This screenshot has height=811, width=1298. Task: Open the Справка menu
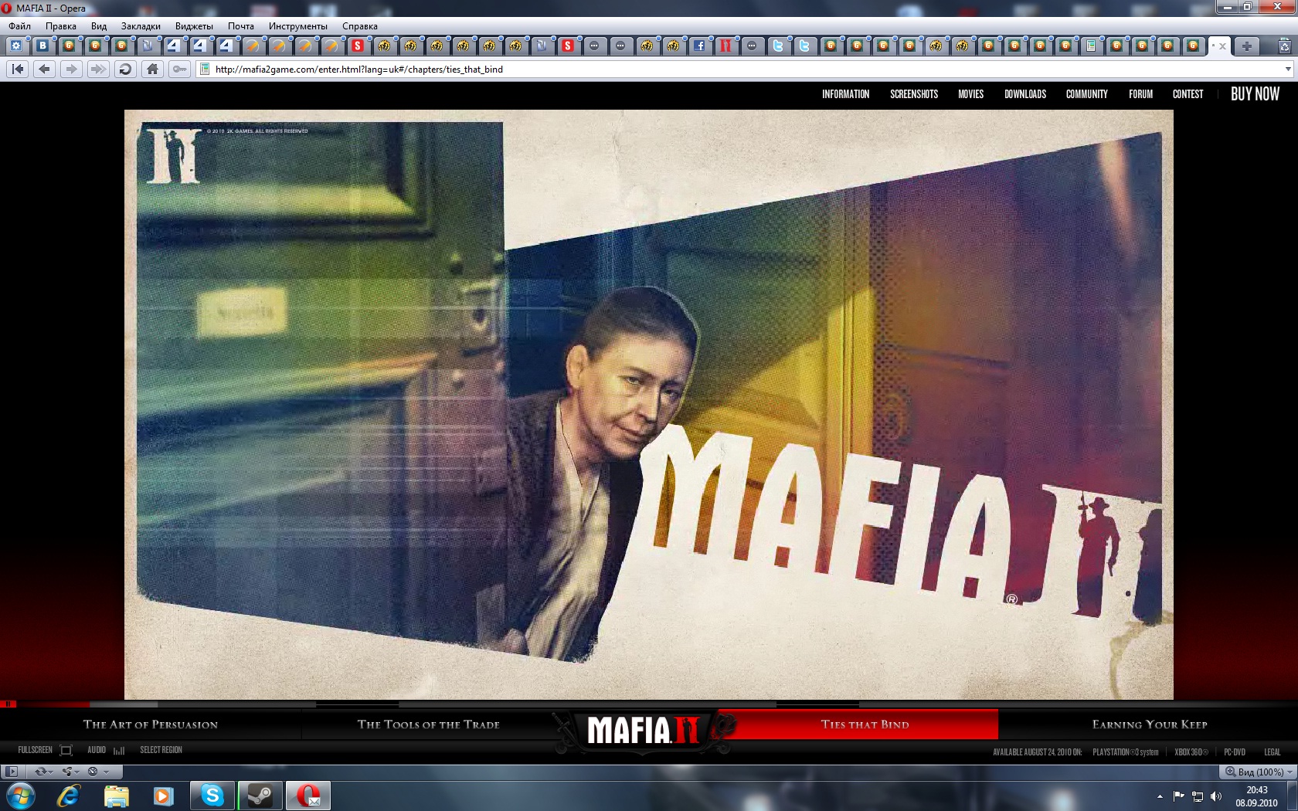(360, 26)
